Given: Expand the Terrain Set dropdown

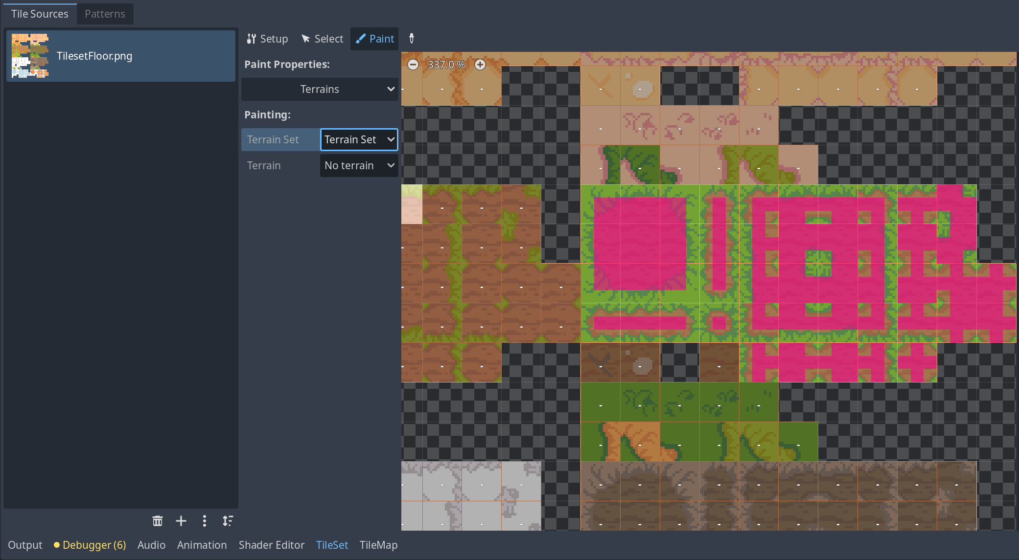Looking at the screenshot, I should [x=359, y=139].
